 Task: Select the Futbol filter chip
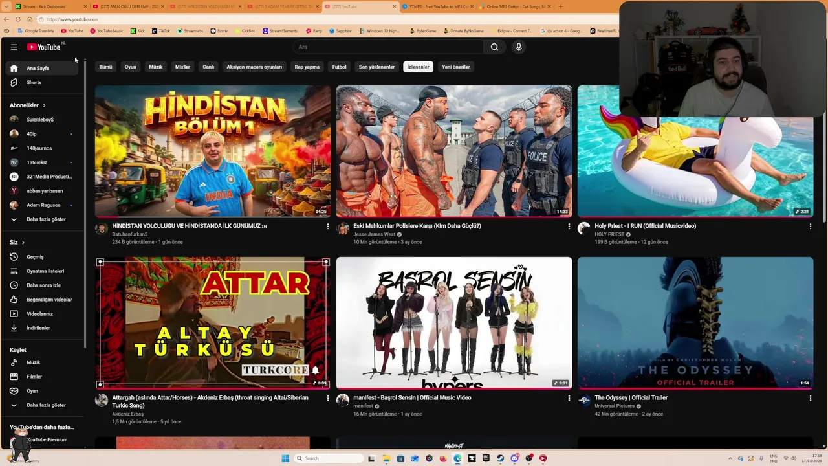click(x=340, y=67)
